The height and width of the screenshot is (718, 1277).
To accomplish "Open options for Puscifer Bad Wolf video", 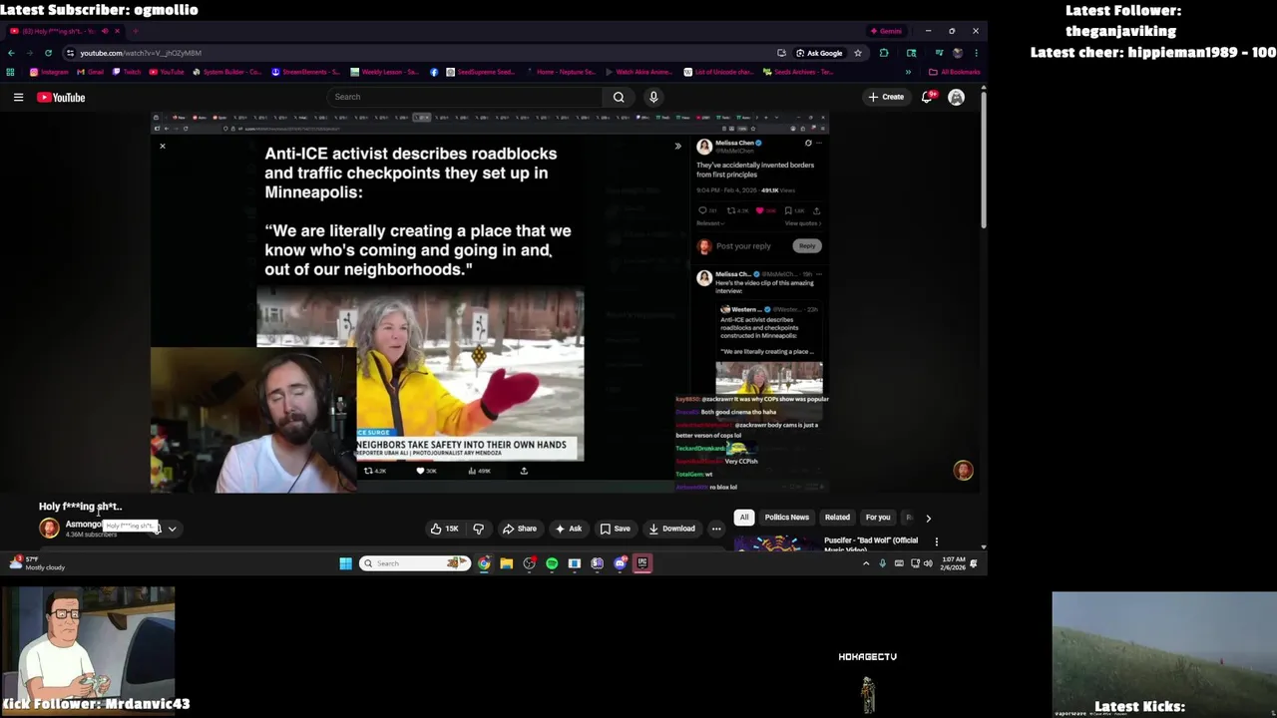I will [x=936, y=541].
